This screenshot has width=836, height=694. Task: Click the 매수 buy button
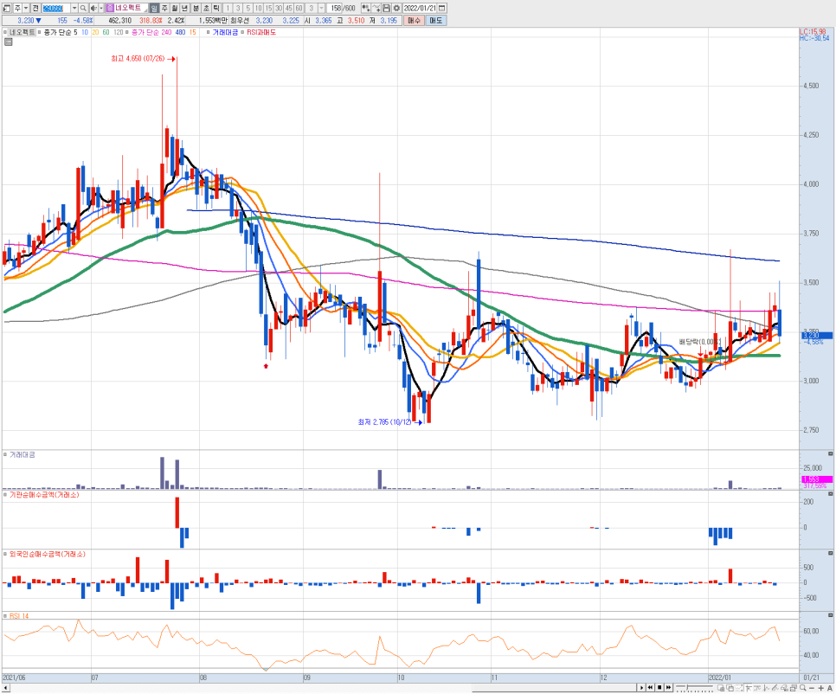[x=415, y=21]
